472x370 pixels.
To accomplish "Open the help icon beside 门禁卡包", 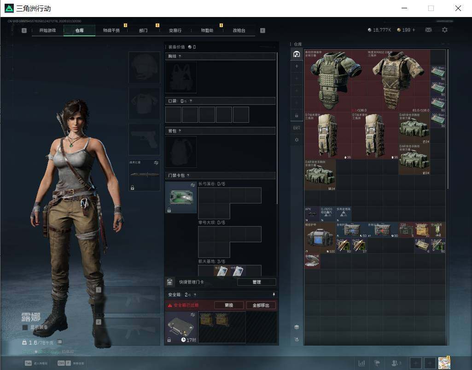I will 188,175.
